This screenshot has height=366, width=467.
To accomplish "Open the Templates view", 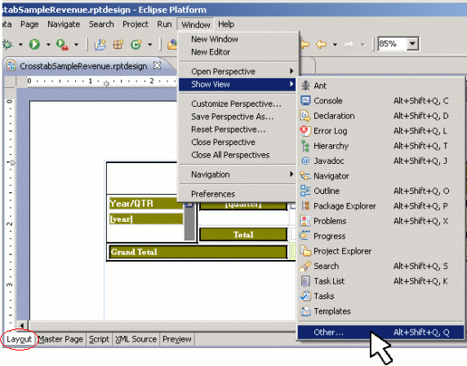I will click(x=380, y=311).
